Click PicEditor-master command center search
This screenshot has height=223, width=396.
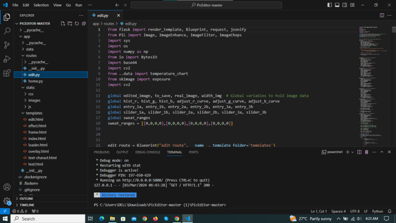(207, 5)
